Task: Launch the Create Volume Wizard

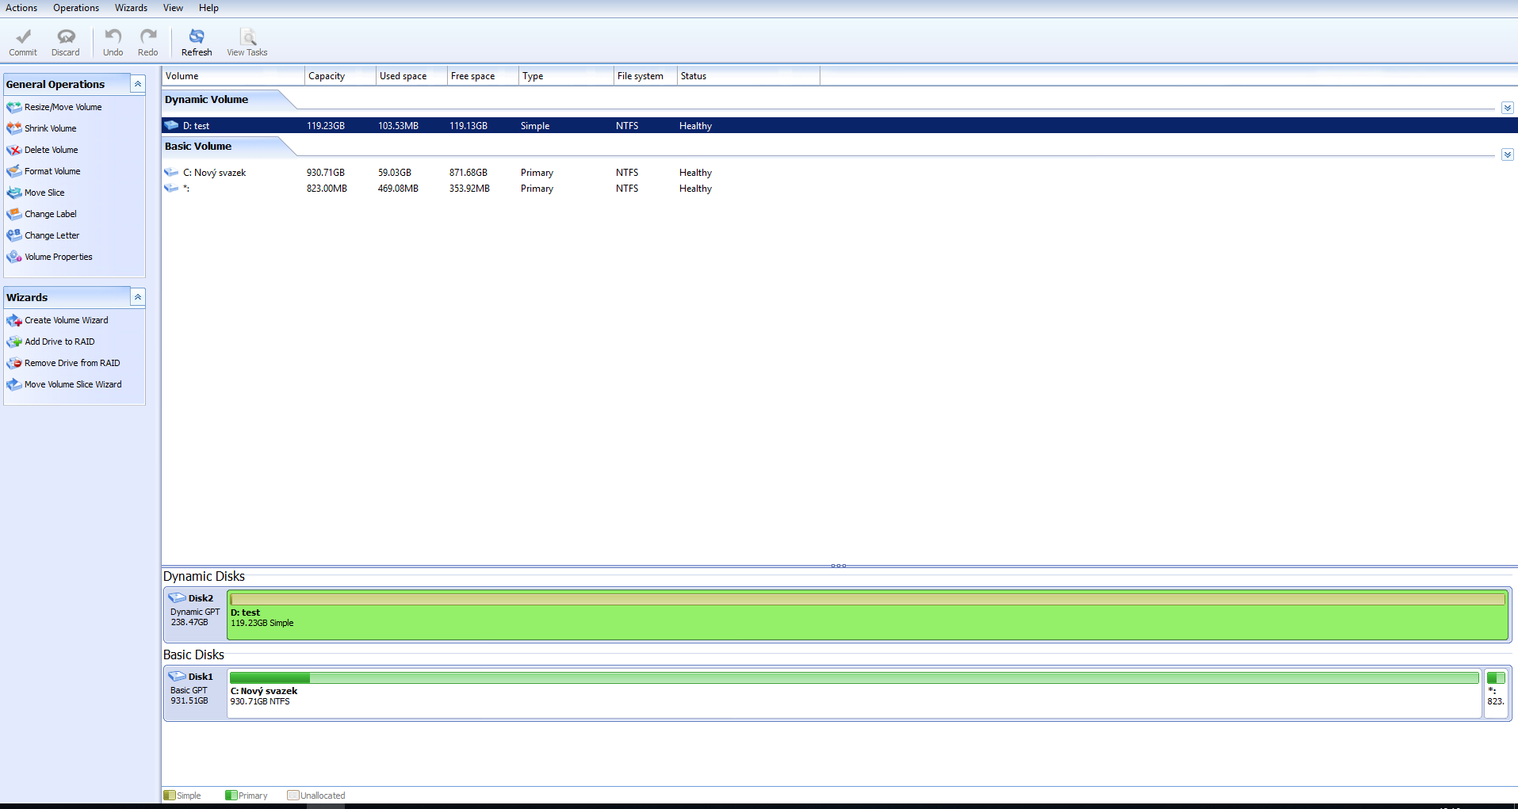Action: 66,320
